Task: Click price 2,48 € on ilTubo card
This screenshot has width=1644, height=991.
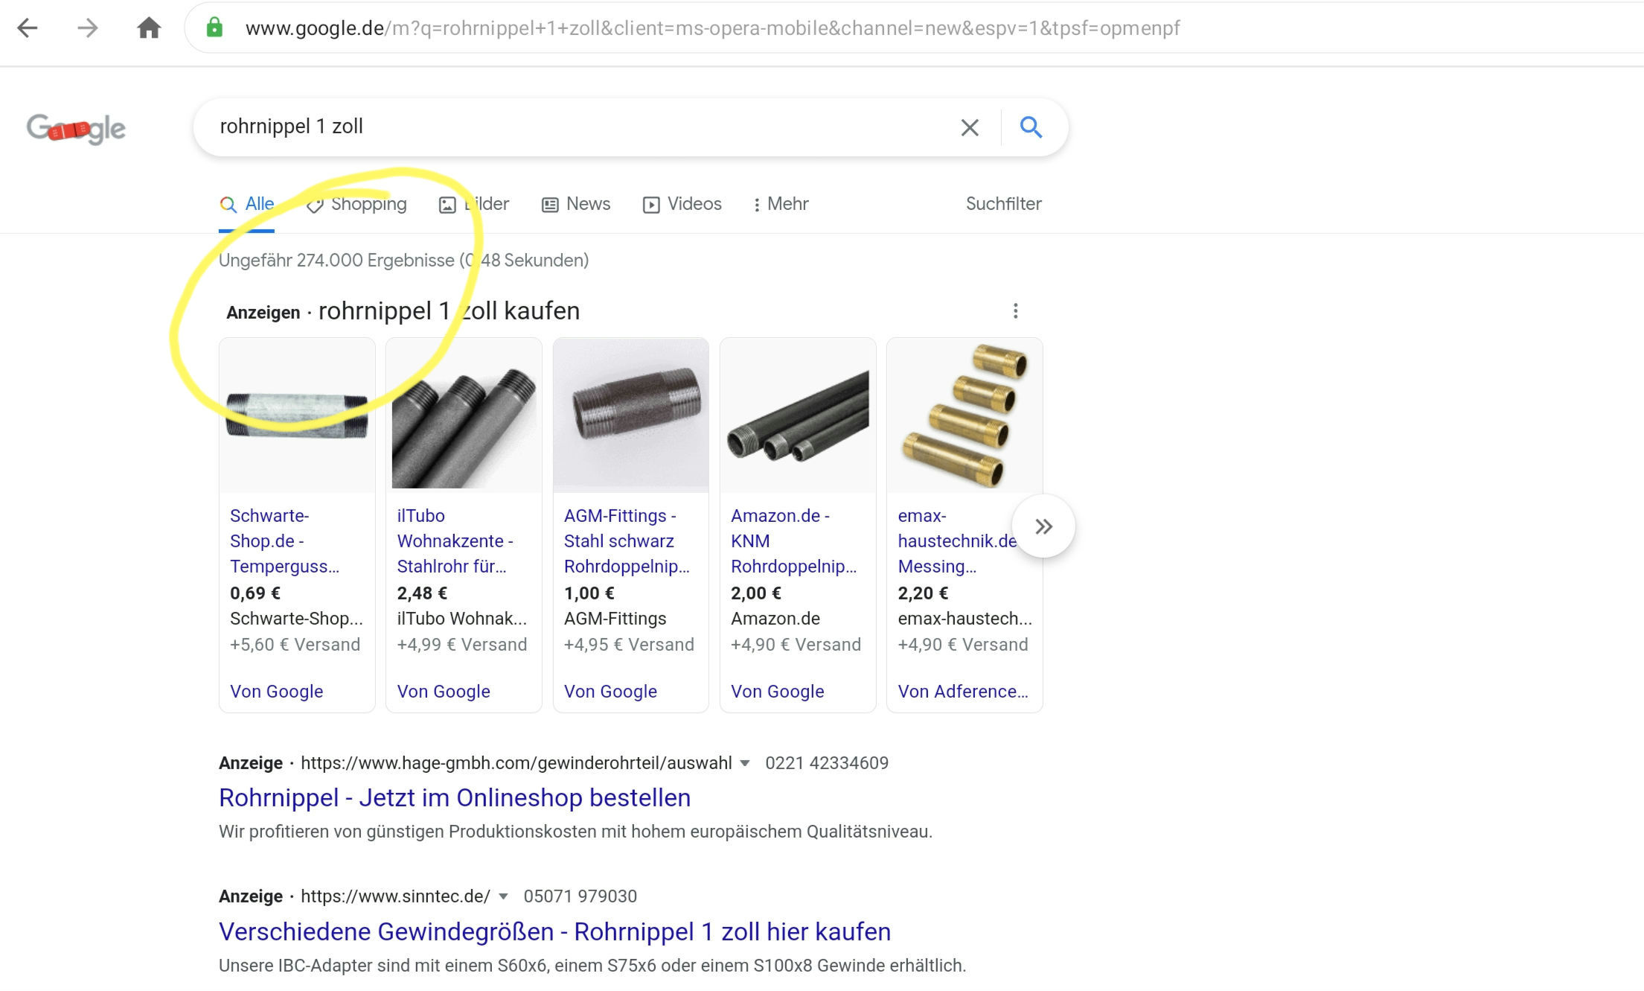Action: (422, 593)
